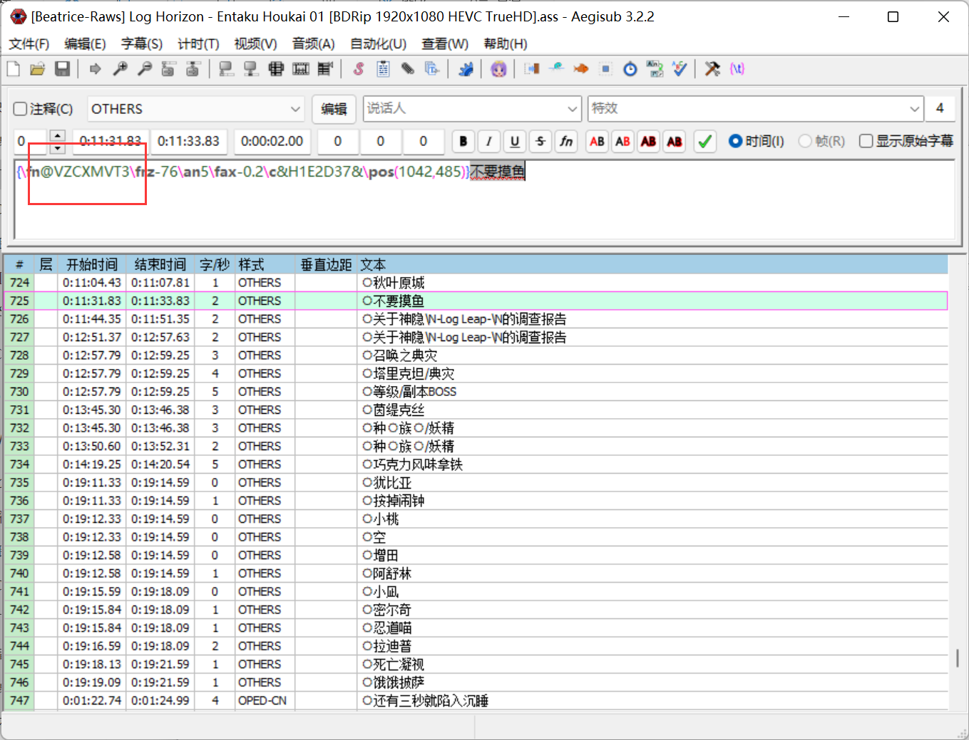Image resolution: width=969 pixels, height=740 pixels.
Task: Toggle strikeout S formatting button
Action: (x=540, y=141)
